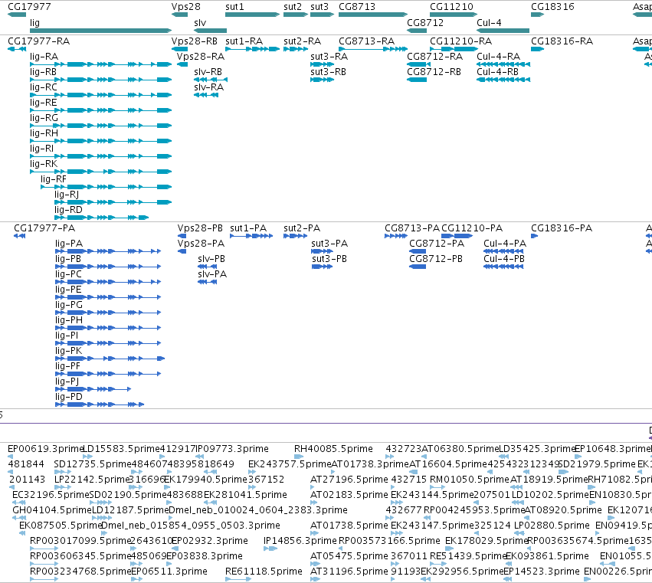Open the IP14856.3prime EST label
Screen dimensions: 652x583
(300, 541)
